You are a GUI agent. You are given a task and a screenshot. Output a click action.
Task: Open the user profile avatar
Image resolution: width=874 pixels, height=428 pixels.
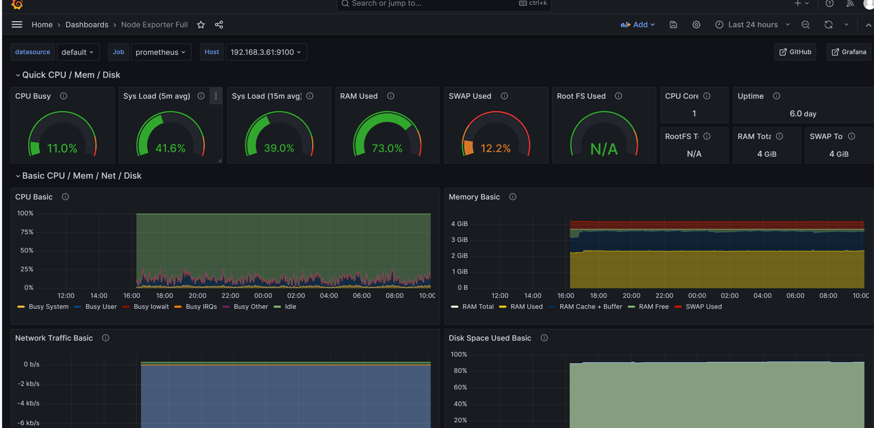pyautogui.click(x=869, y=4)
